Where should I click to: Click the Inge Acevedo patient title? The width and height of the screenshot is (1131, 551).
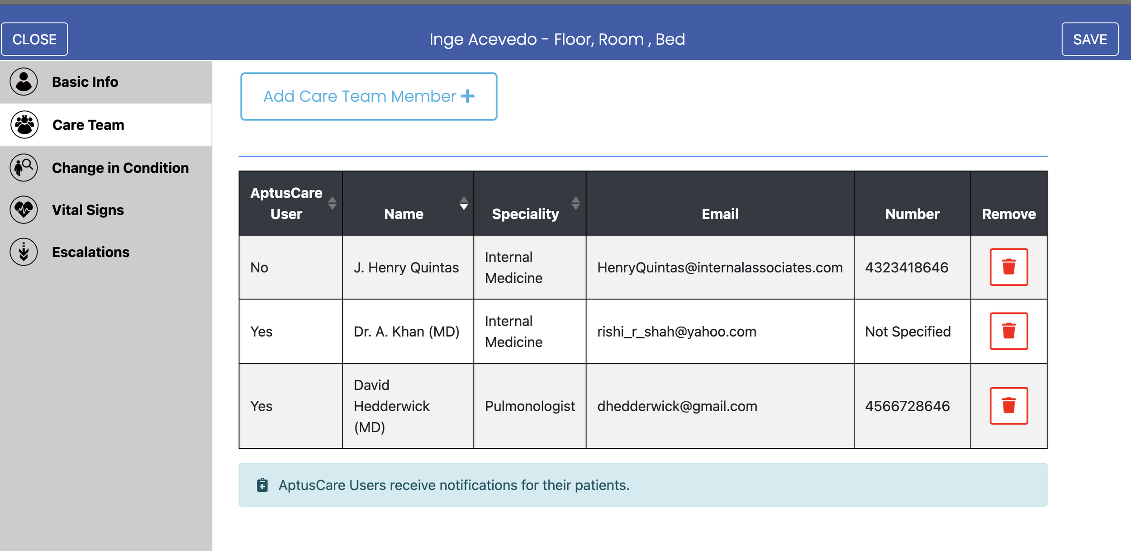557,39
